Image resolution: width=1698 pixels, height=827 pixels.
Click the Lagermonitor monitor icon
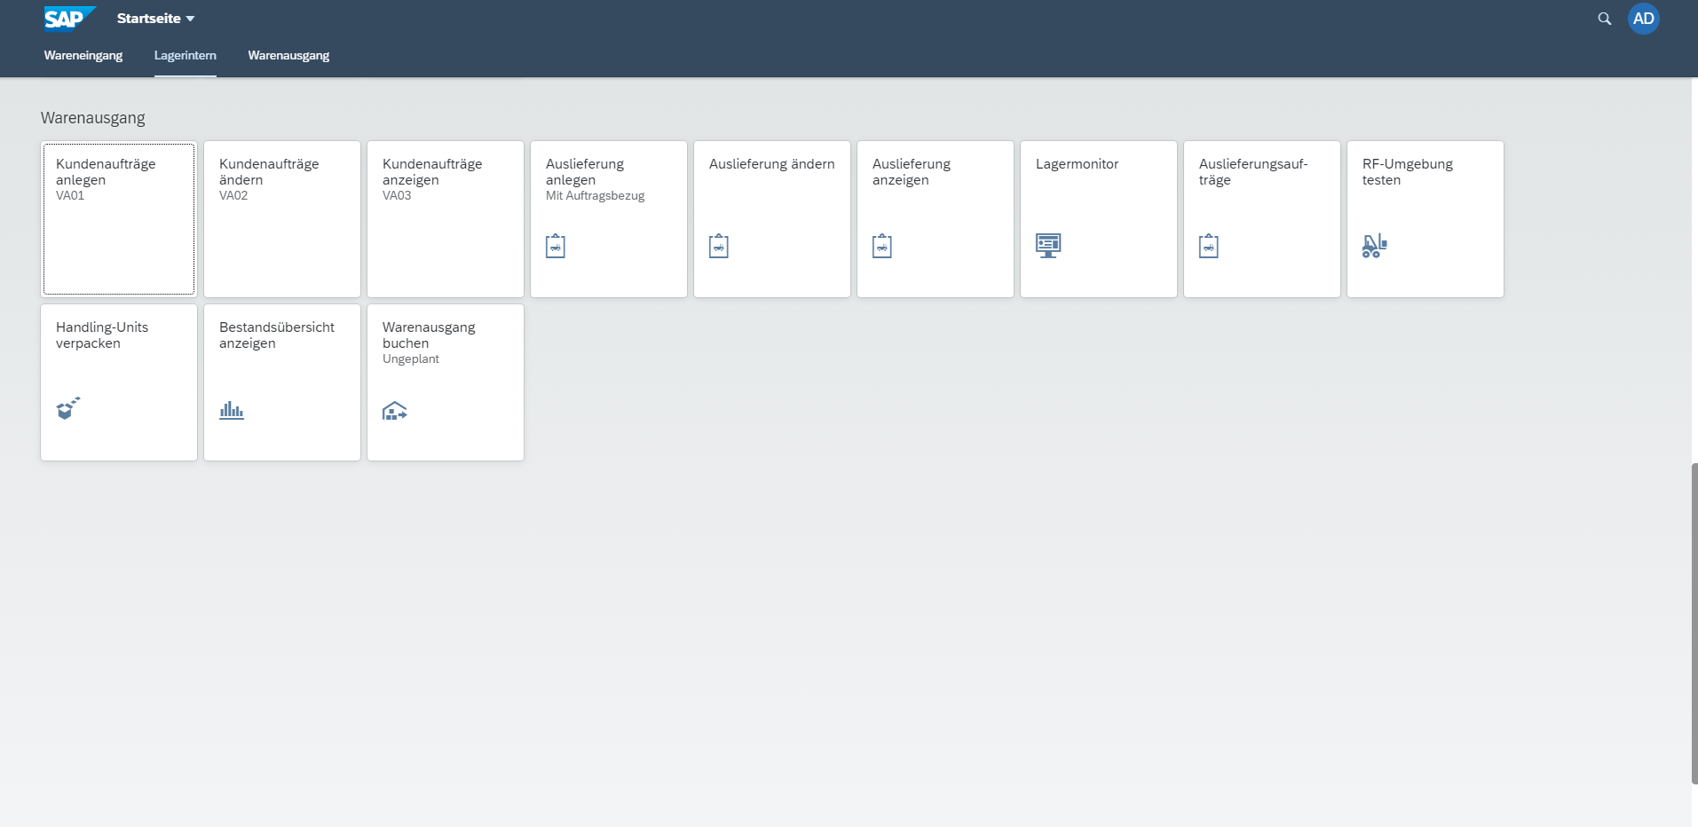coord(1048,246)
